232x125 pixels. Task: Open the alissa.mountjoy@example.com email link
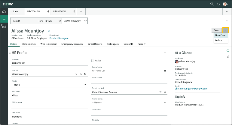click(x=191, y=89)
